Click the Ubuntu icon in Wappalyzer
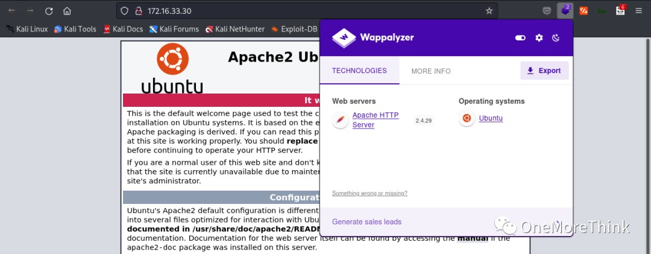Screen dimensions: 651x254 coord(467,118)
